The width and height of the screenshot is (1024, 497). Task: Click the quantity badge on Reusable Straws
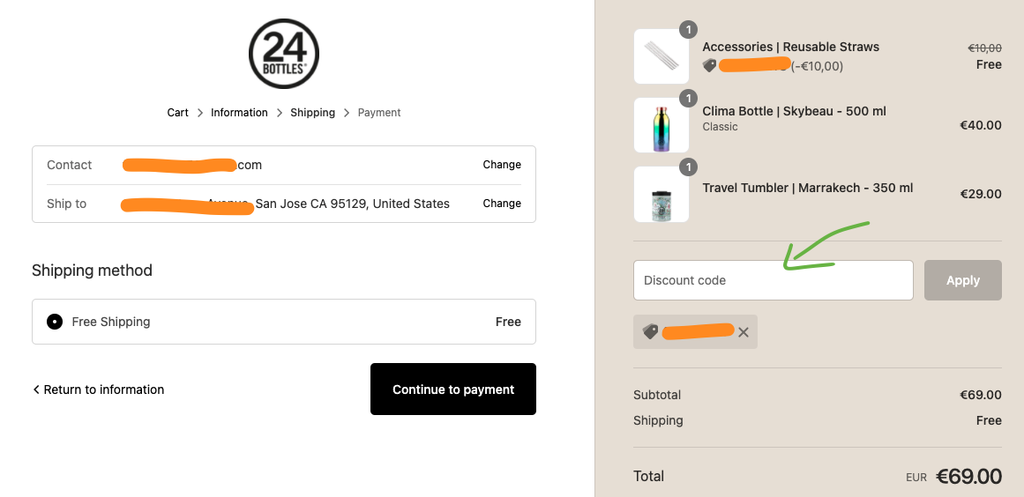(x=688, y=30)
